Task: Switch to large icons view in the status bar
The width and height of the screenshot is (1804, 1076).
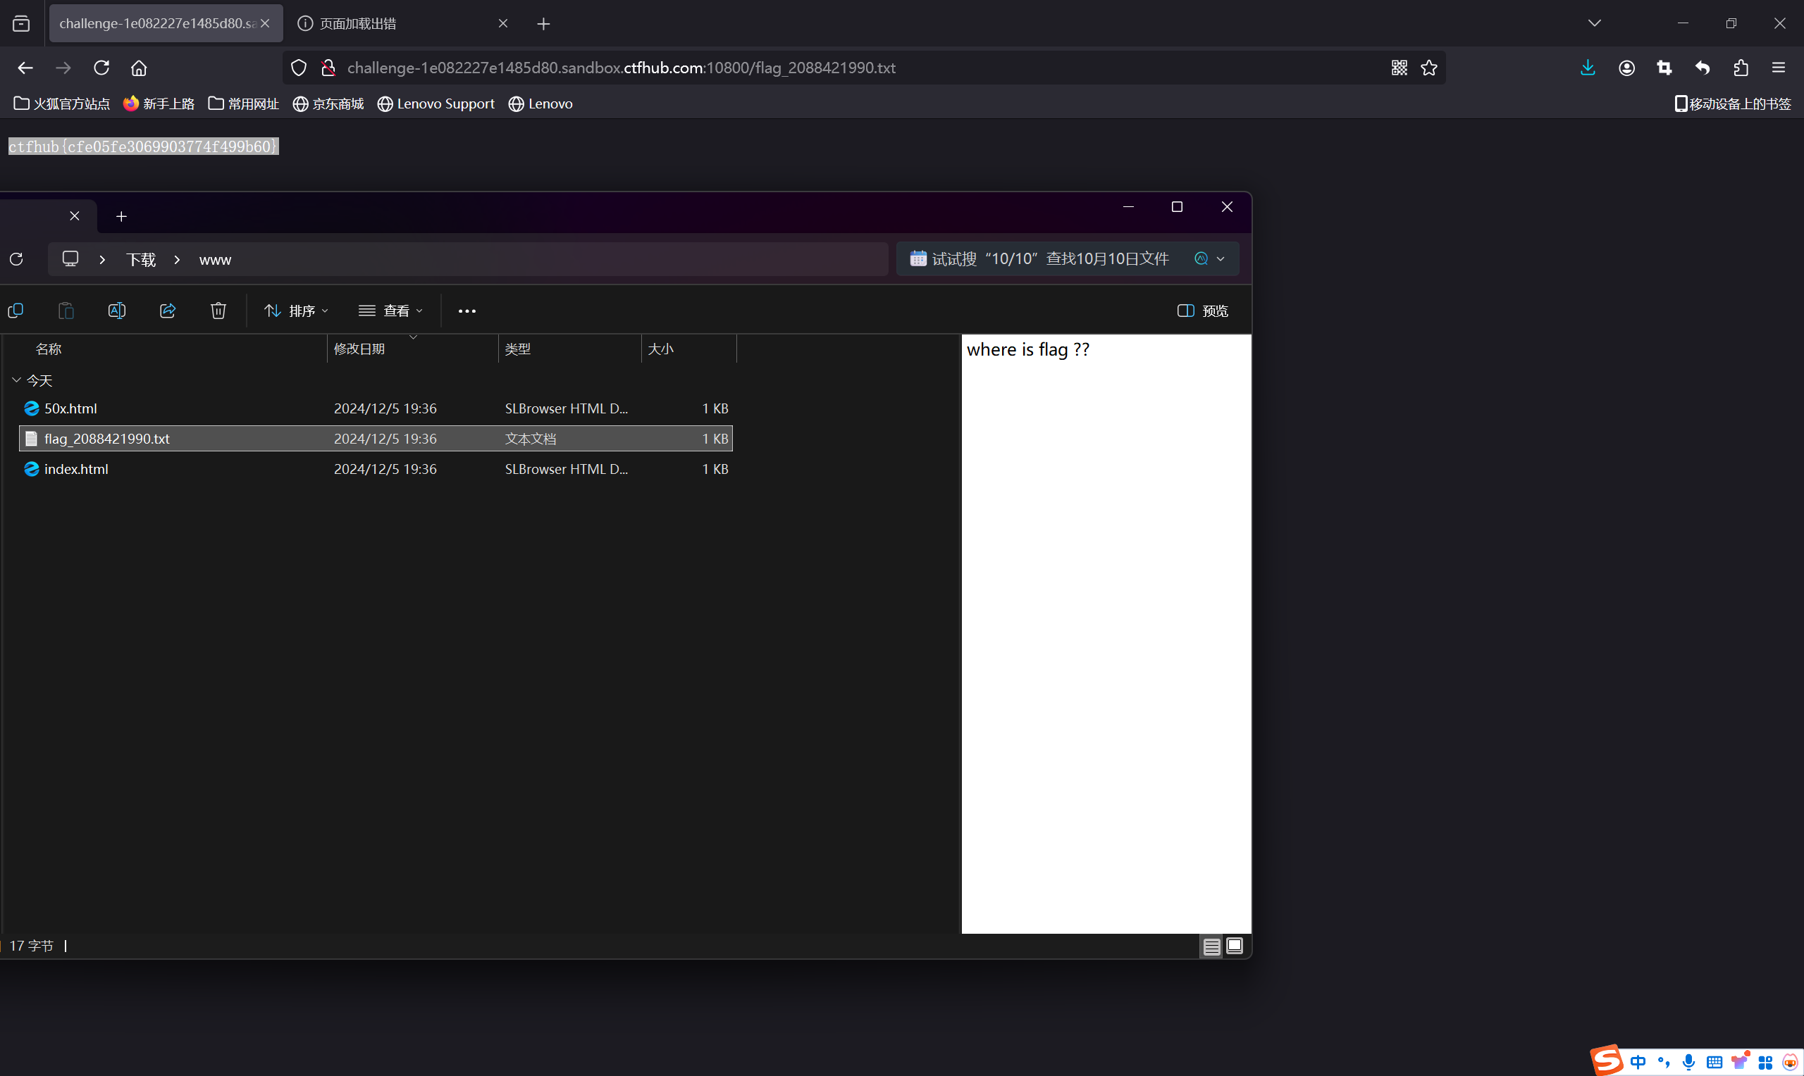Action: pyautogui.click(x=1234, y=946)
